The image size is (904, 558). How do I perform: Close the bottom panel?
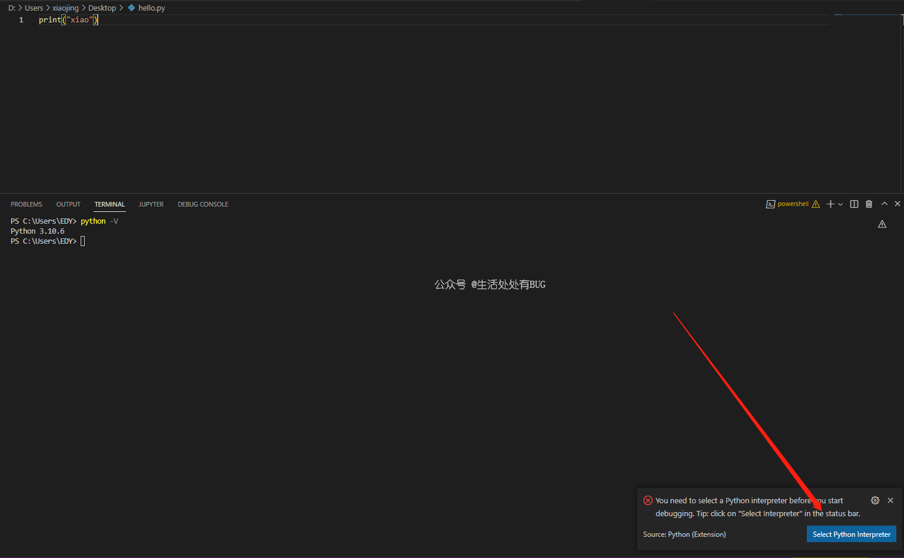[x=897, y=204]
